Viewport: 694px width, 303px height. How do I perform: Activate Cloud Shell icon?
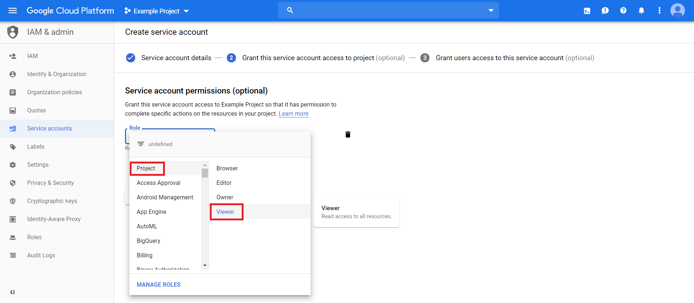coord(587,11)
